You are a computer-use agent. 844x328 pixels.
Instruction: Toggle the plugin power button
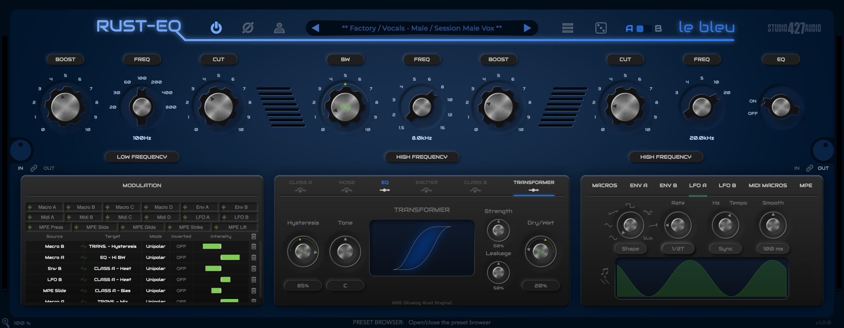216,28
